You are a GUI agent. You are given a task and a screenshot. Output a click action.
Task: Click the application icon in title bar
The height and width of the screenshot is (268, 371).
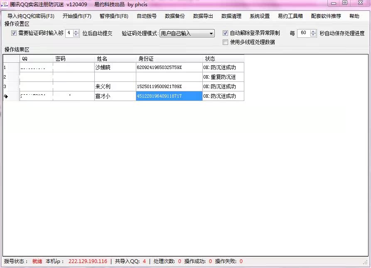tap(5, 4)
